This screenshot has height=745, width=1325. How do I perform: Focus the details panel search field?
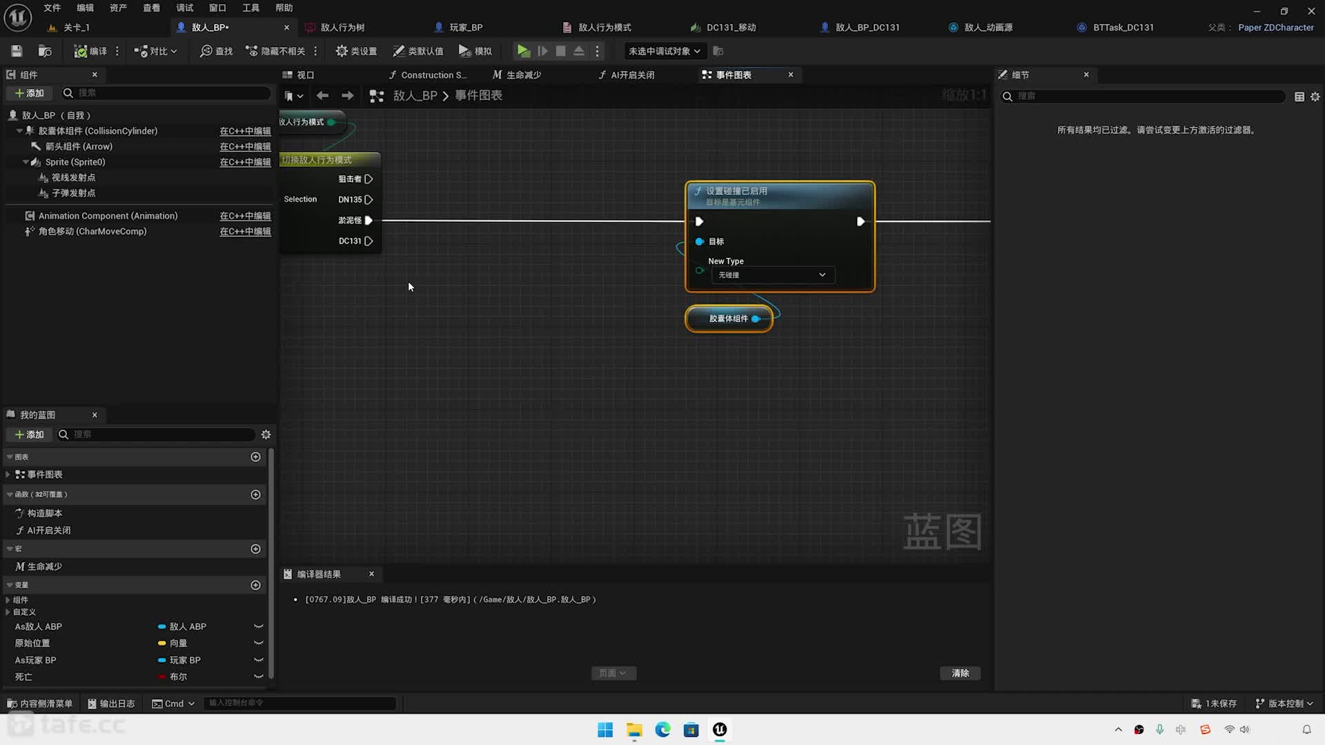pos(1143,97)
